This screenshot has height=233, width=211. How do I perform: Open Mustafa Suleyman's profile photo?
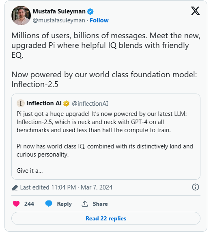pos(21,15)
